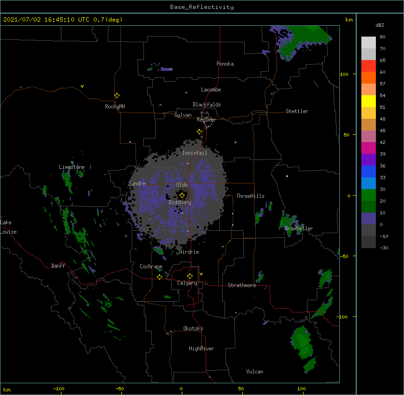This screenshot has width=404, height=395.
Task: Click the Sundre city label
Action: pyautogui.click(x=137, y=183)
